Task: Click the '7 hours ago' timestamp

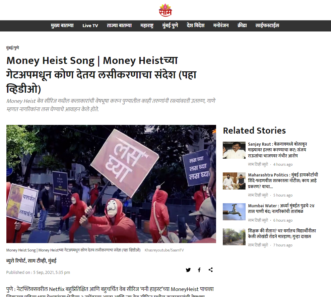Action: tap(283, 245)
